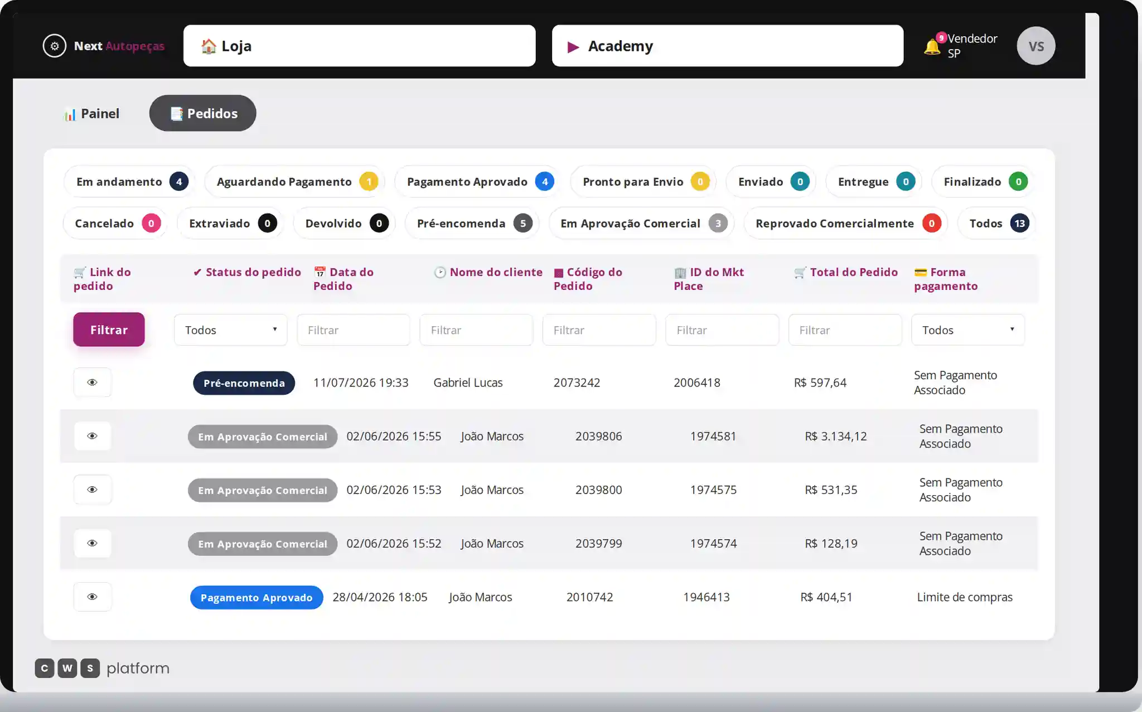
Task: Focus the Total do Pedido filter field
Action: (845, 330)
